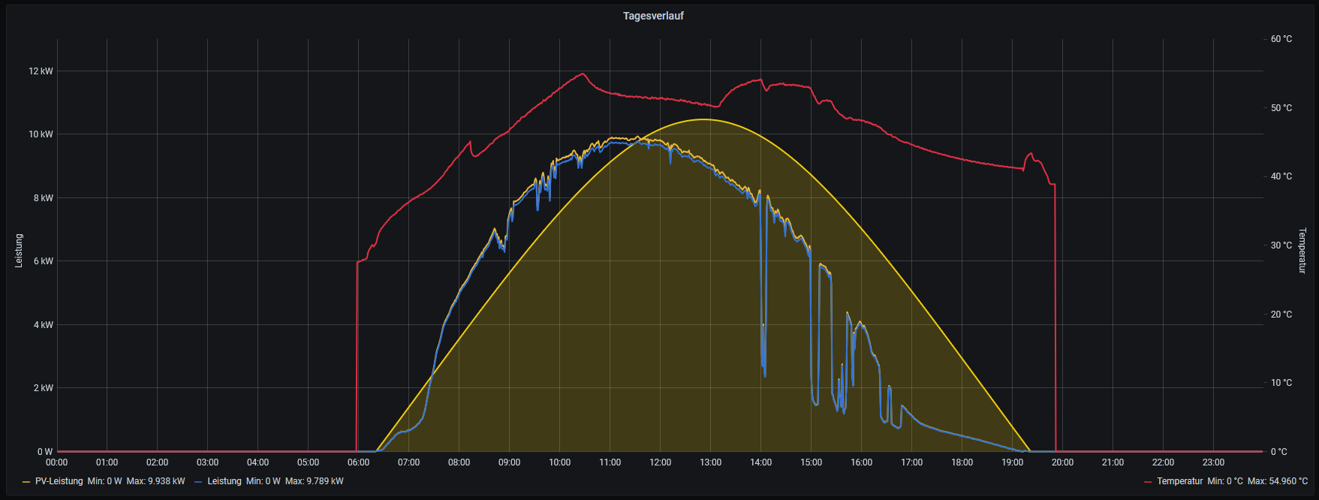Toggle Temperatur series label in the legend
1319x500 pixels.
click(x=1179, y=481)
